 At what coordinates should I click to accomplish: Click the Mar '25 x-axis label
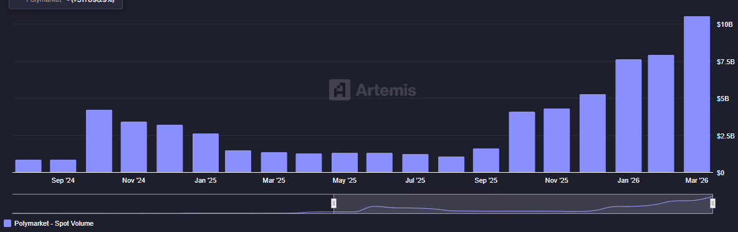[x=274, y=180]
